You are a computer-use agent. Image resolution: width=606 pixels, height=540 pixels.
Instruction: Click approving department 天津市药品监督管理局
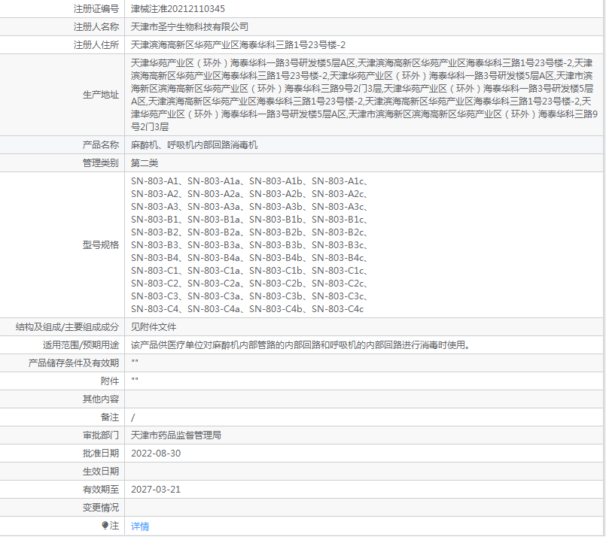[x=176, y=435]
